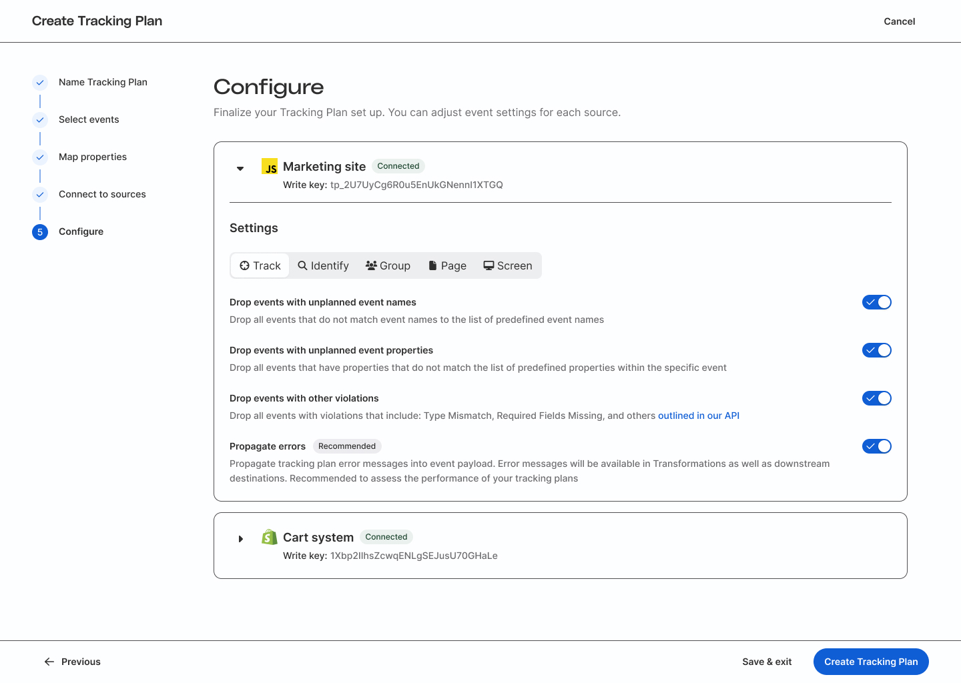The image size is (961, 683).
Task: Disable Drop events with unplanned event names
Action: click(x=876, y=301)
